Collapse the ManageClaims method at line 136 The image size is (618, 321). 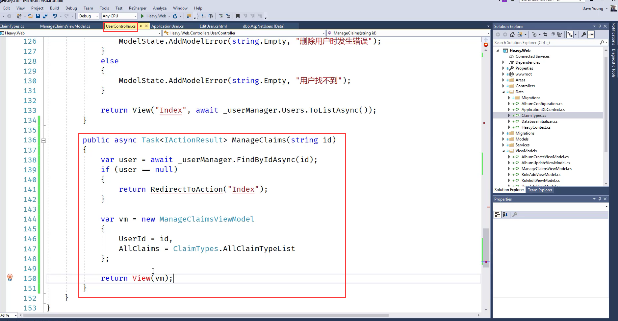[x=43, y=140]
